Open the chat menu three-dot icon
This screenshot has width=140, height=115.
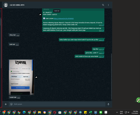click(x=108, y=5)
